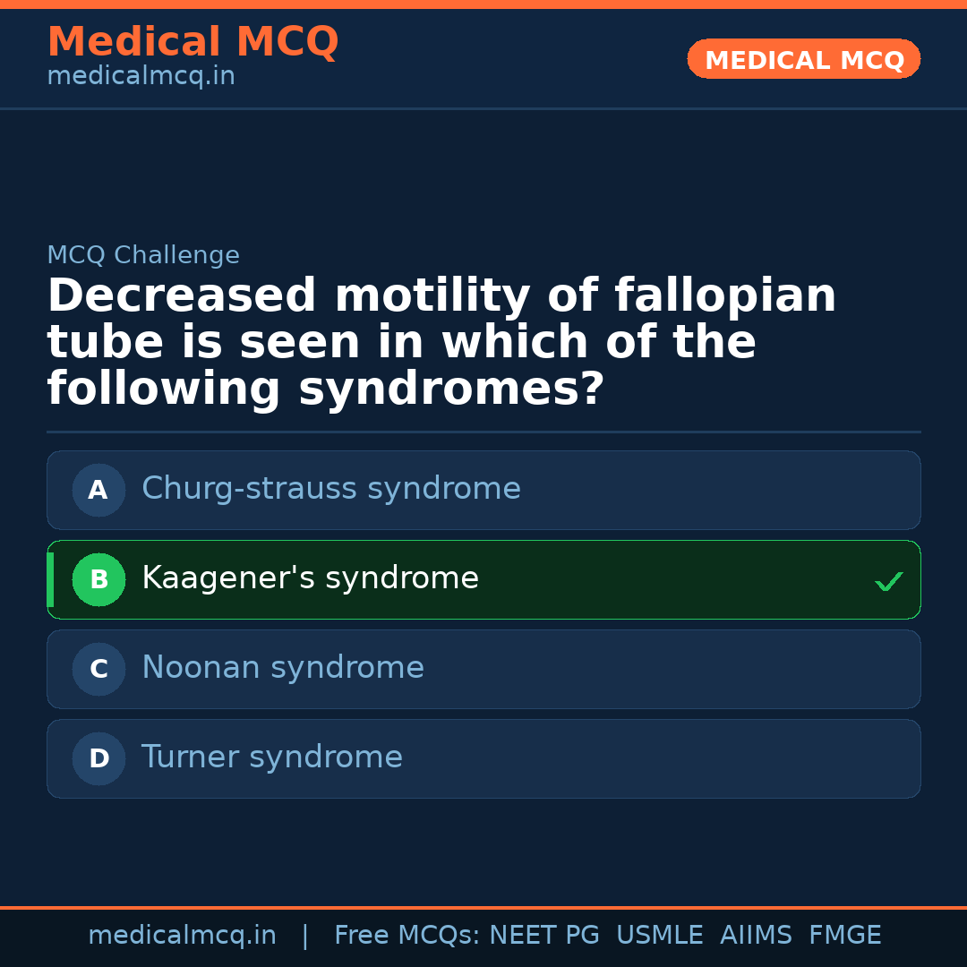Click the letter D circle badge
This screenshot has width=967, height=967.
pos(98,758)
